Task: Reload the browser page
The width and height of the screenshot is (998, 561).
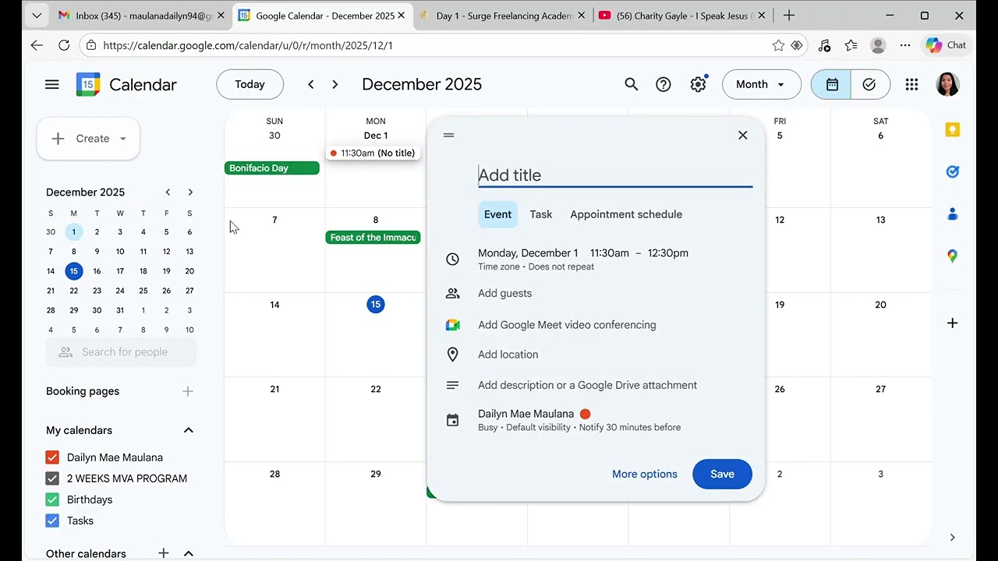Action: coord(64,45)
